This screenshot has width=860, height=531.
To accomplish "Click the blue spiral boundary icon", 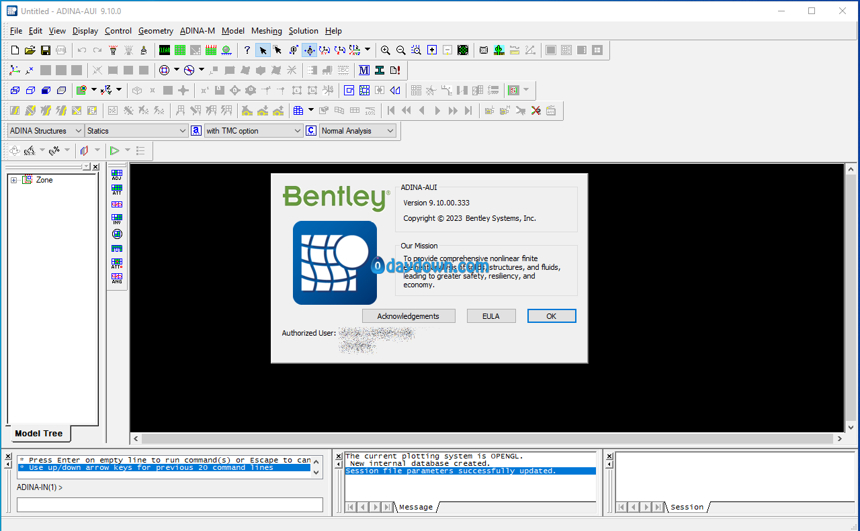I will click(x=349, y=91).
